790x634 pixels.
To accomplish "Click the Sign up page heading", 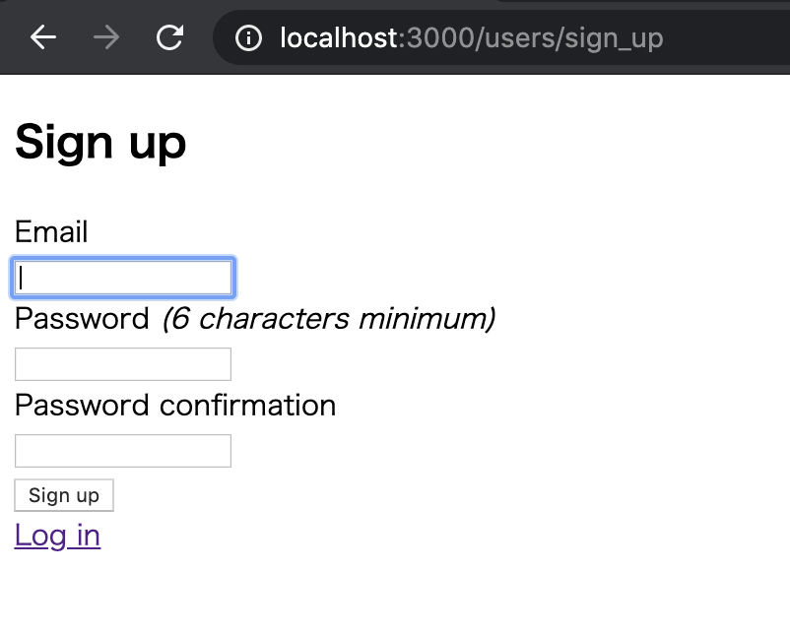I will pyautogui.click(x=100, y=143).
